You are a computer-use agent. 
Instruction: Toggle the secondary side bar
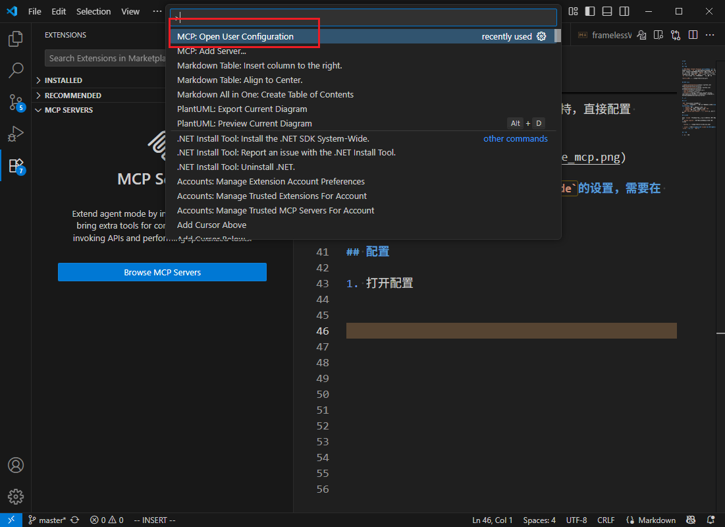[x=624, y=11]
